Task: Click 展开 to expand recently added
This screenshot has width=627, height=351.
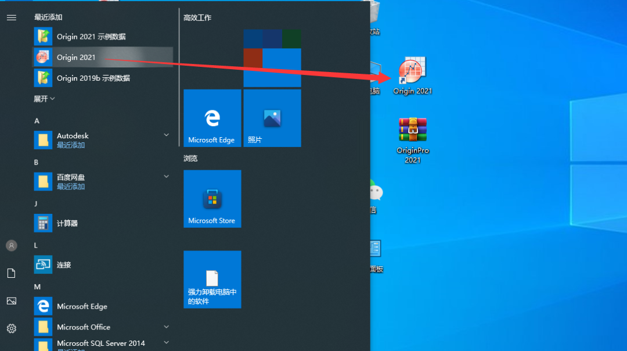Action: 44,99
